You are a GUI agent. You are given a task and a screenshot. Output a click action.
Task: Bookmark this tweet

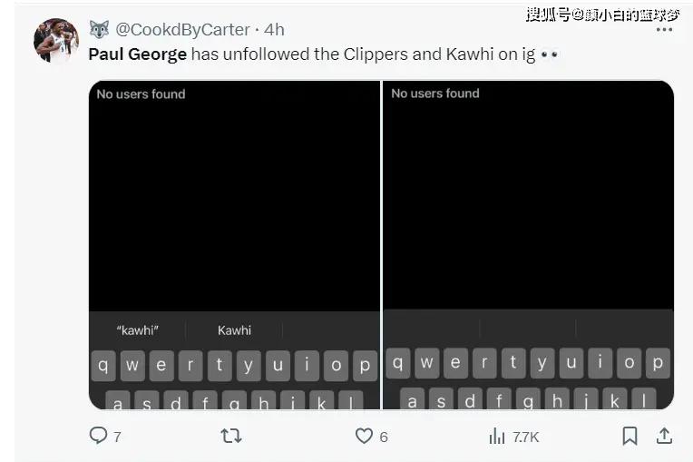pyautogui.click(x=630, y=436)
